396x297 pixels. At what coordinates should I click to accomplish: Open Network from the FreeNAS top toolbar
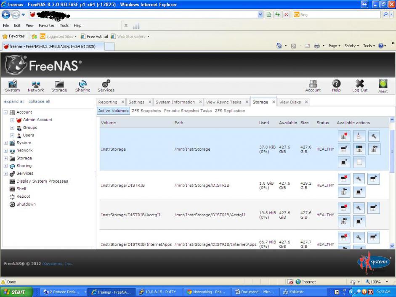point(36,86)
